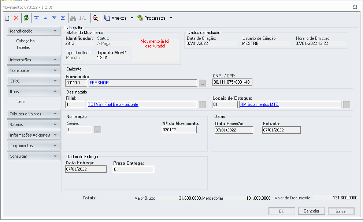
Task: Open the Anexos dropdown arrow
Action: 132,18
